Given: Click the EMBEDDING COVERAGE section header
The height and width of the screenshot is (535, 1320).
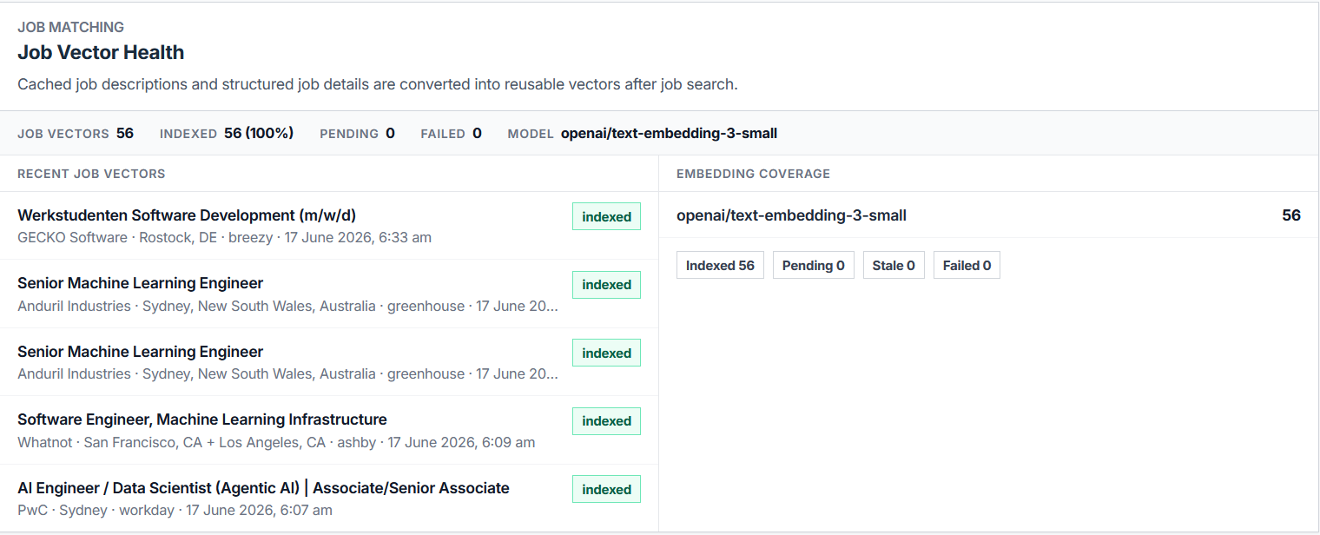Looking at the screenshot, I should tap(753, 174).
